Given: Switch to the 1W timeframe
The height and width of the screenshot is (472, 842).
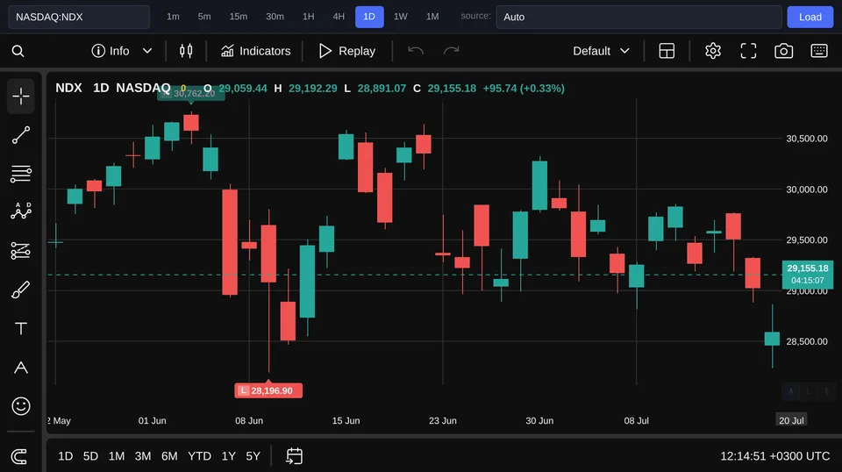Looking at the screenshot, I should [401, 17].
